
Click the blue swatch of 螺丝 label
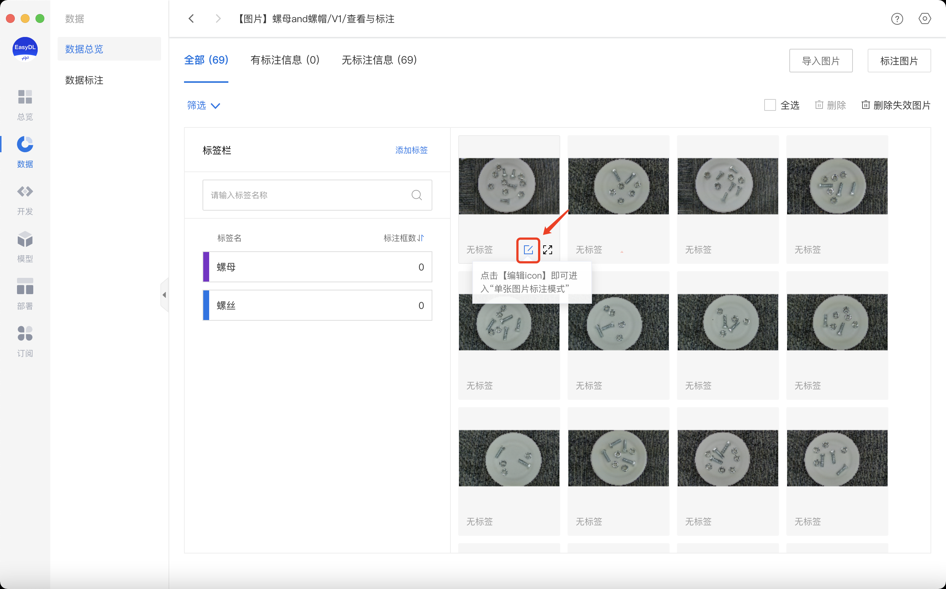206,305
